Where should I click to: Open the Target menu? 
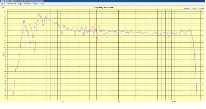click(20, 4)
